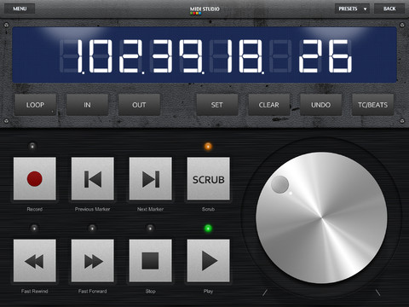The image size is (409, 307).
Task: Switch display with TC/BEATS button
Action: click(372, 105)
